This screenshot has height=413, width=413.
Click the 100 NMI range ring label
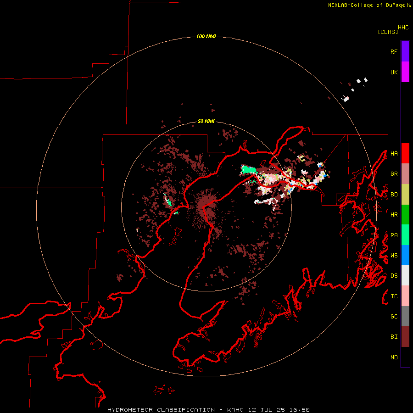coord(206,36)
